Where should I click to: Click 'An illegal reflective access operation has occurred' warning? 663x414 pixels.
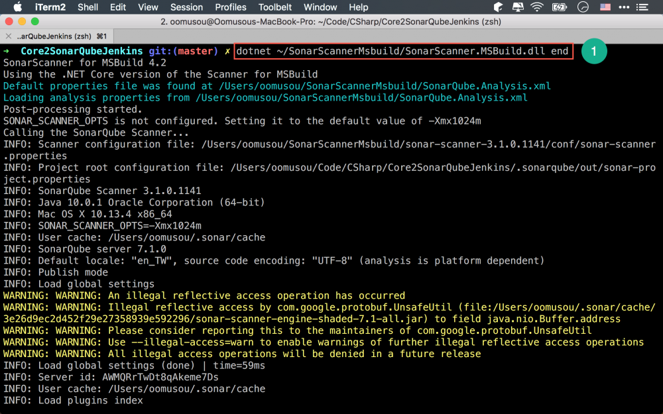[204, 295]
